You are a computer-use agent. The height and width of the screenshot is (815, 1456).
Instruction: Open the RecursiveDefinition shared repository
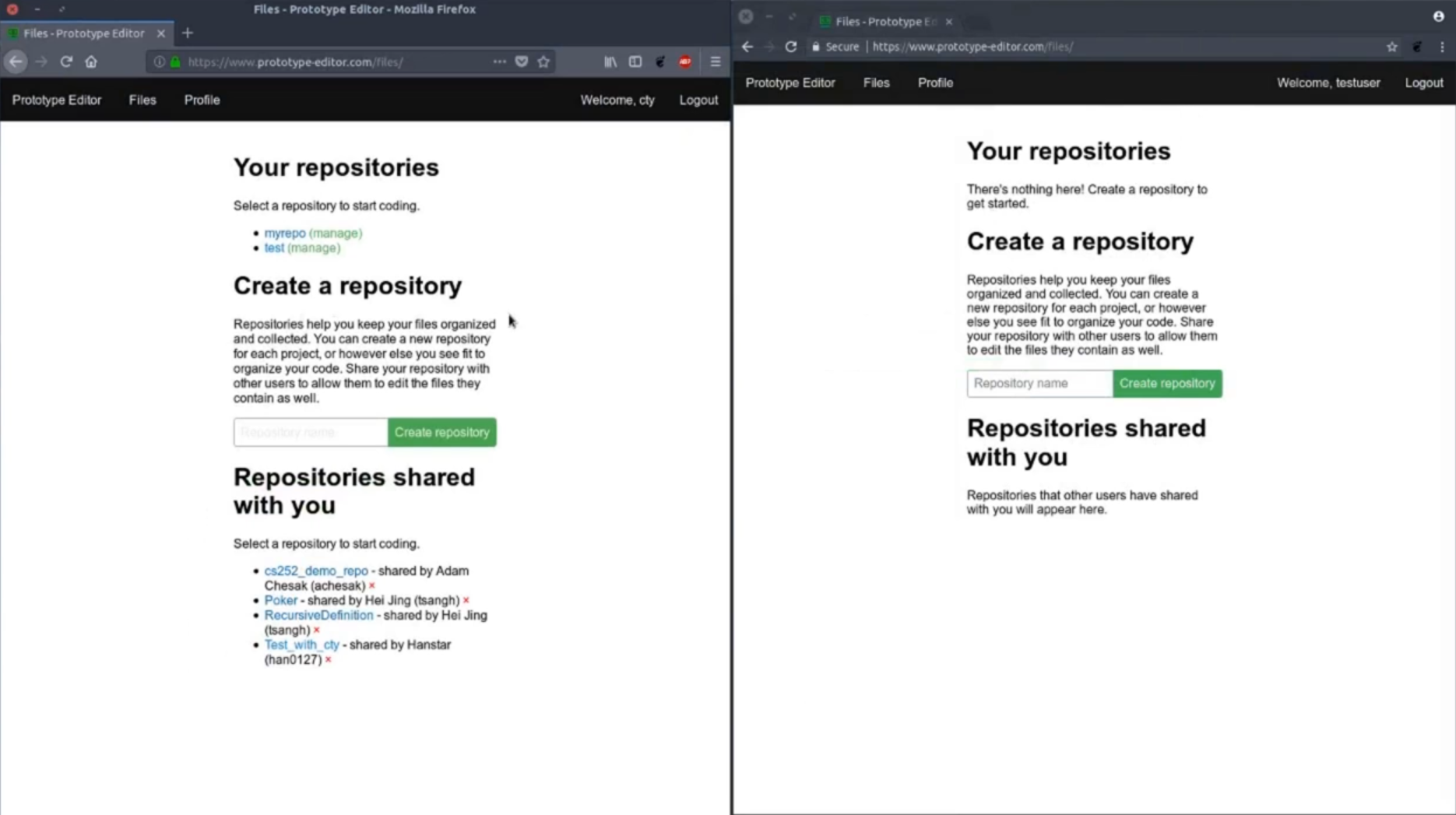[x=318, y=615]
